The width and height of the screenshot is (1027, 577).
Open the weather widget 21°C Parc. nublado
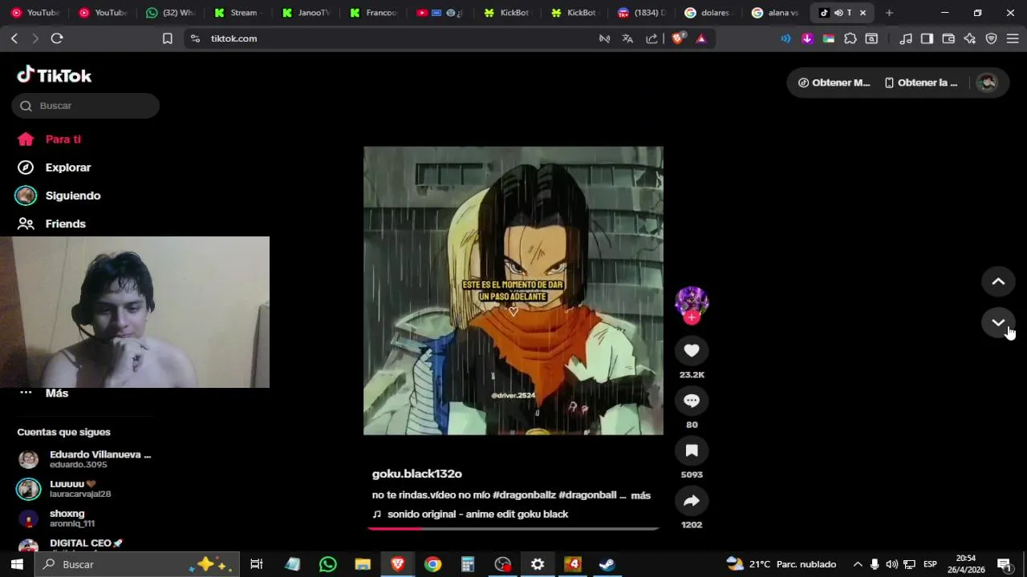coord(781,564)
